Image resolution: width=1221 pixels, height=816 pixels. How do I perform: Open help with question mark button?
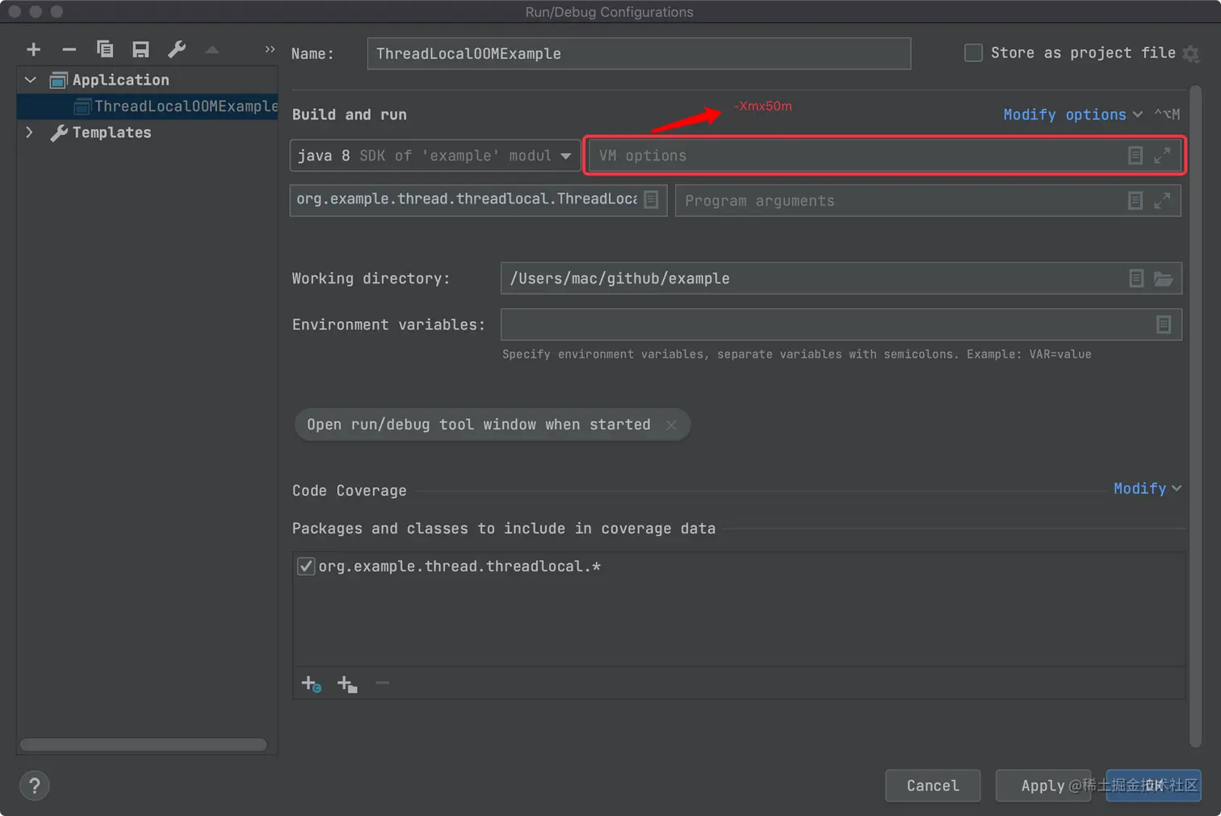pos(35,786)
